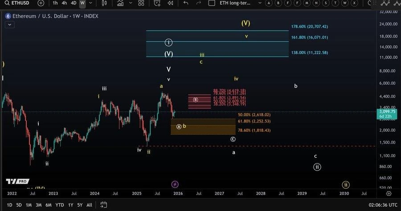This screenshot has height=211, width=401.
Task: Expand the timeframe interval dropdown
Action: pyautogui.click(x=90, y=3)
